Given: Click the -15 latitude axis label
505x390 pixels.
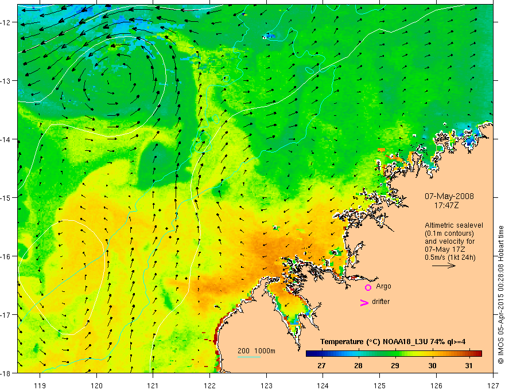Looking at the screenshot, I should click(x=6, y=197).
